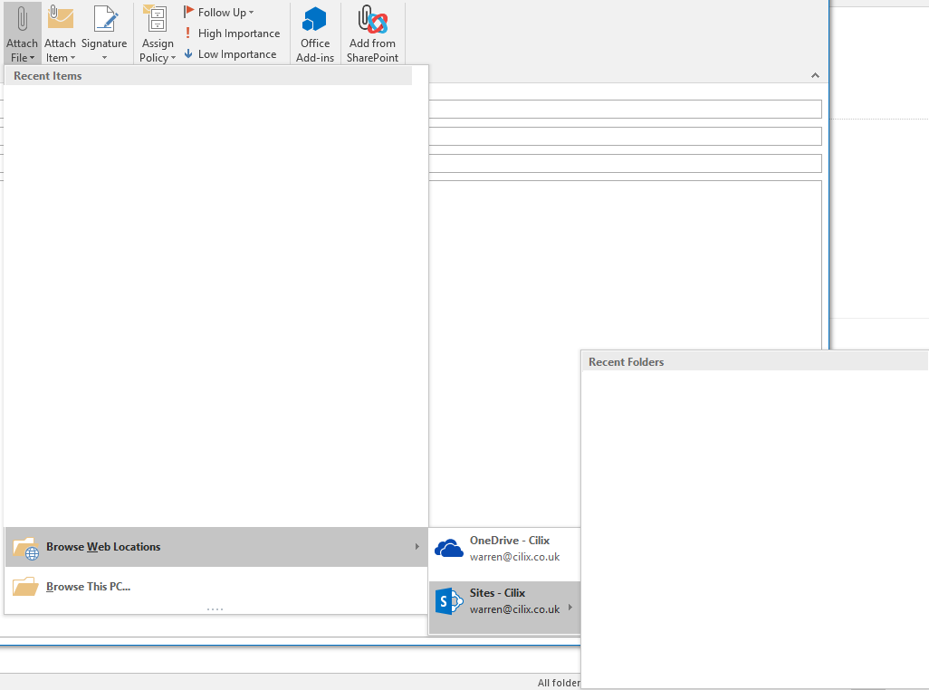The width and height of the screenshot is (929, 690).
Task: Grab the menu resize grip dots
Action: (x=215, y=609)
